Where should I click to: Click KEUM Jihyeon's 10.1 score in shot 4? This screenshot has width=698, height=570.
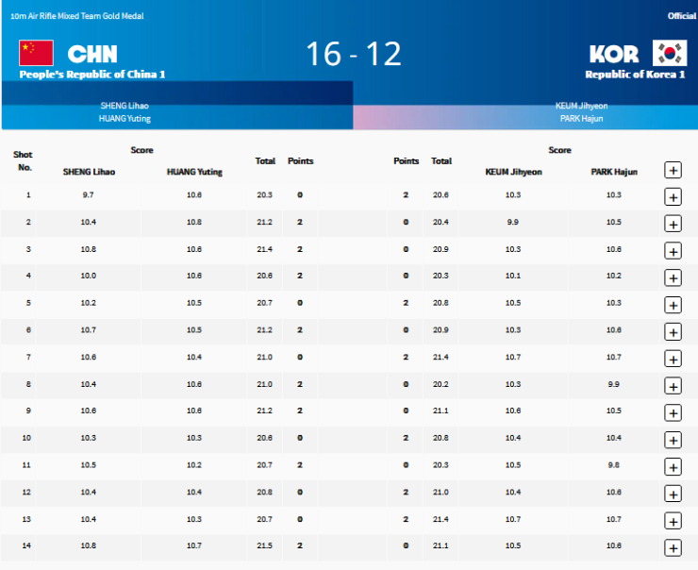tap(513, 276)
